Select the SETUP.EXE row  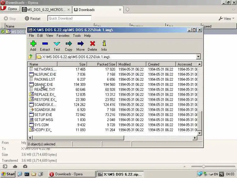(x=113, y=115)
